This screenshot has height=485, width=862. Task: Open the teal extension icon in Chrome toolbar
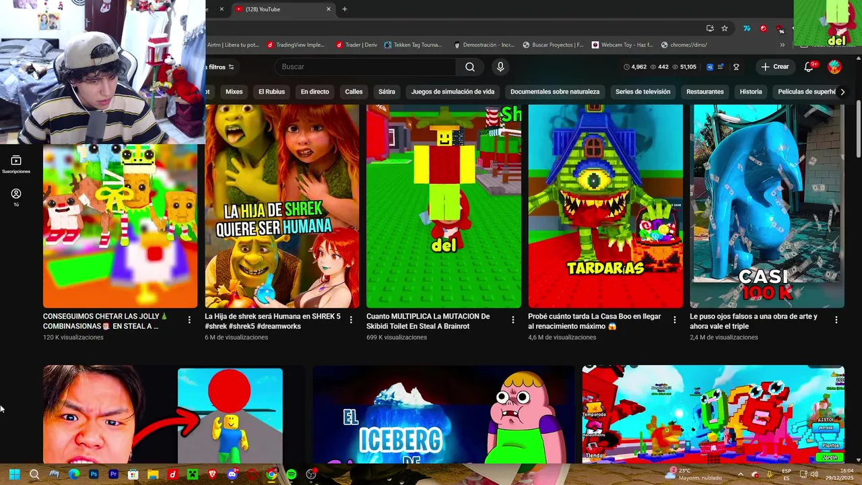pyautogui.click(x=747, y=28)
